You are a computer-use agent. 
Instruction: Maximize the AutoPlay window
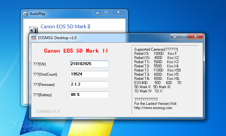(106, 12)
